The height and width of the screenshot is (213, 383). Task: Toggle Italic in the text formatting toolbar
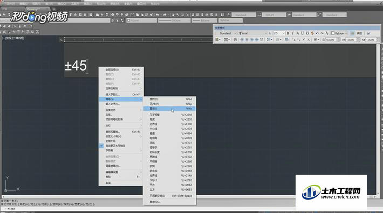click(292, 33)
